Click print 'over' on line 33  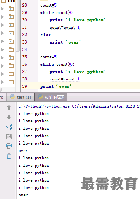tap(65, 42)
